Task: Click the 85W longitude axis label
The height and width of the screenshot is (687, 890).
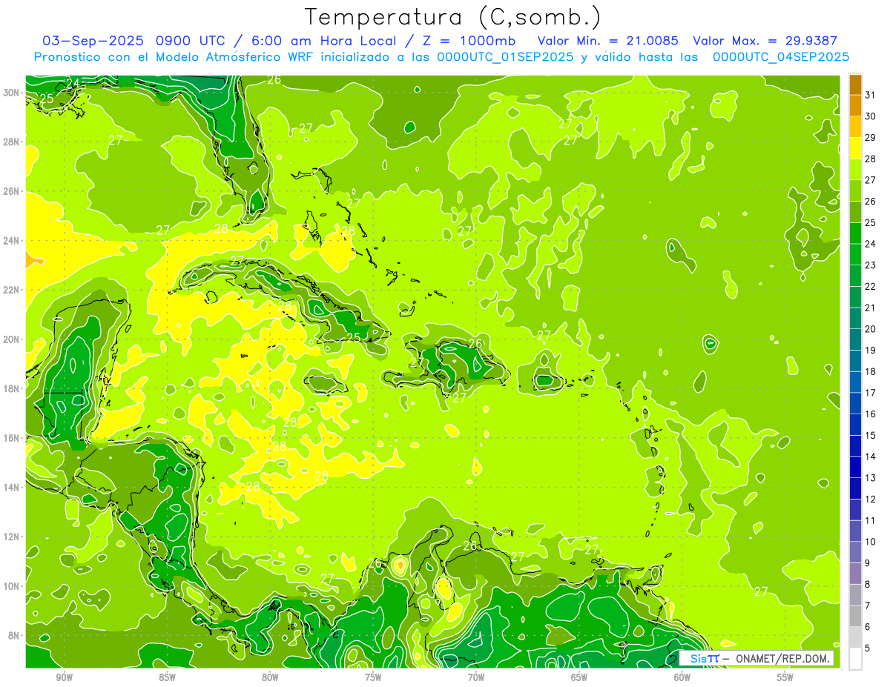Action: [x=167, y=677]
